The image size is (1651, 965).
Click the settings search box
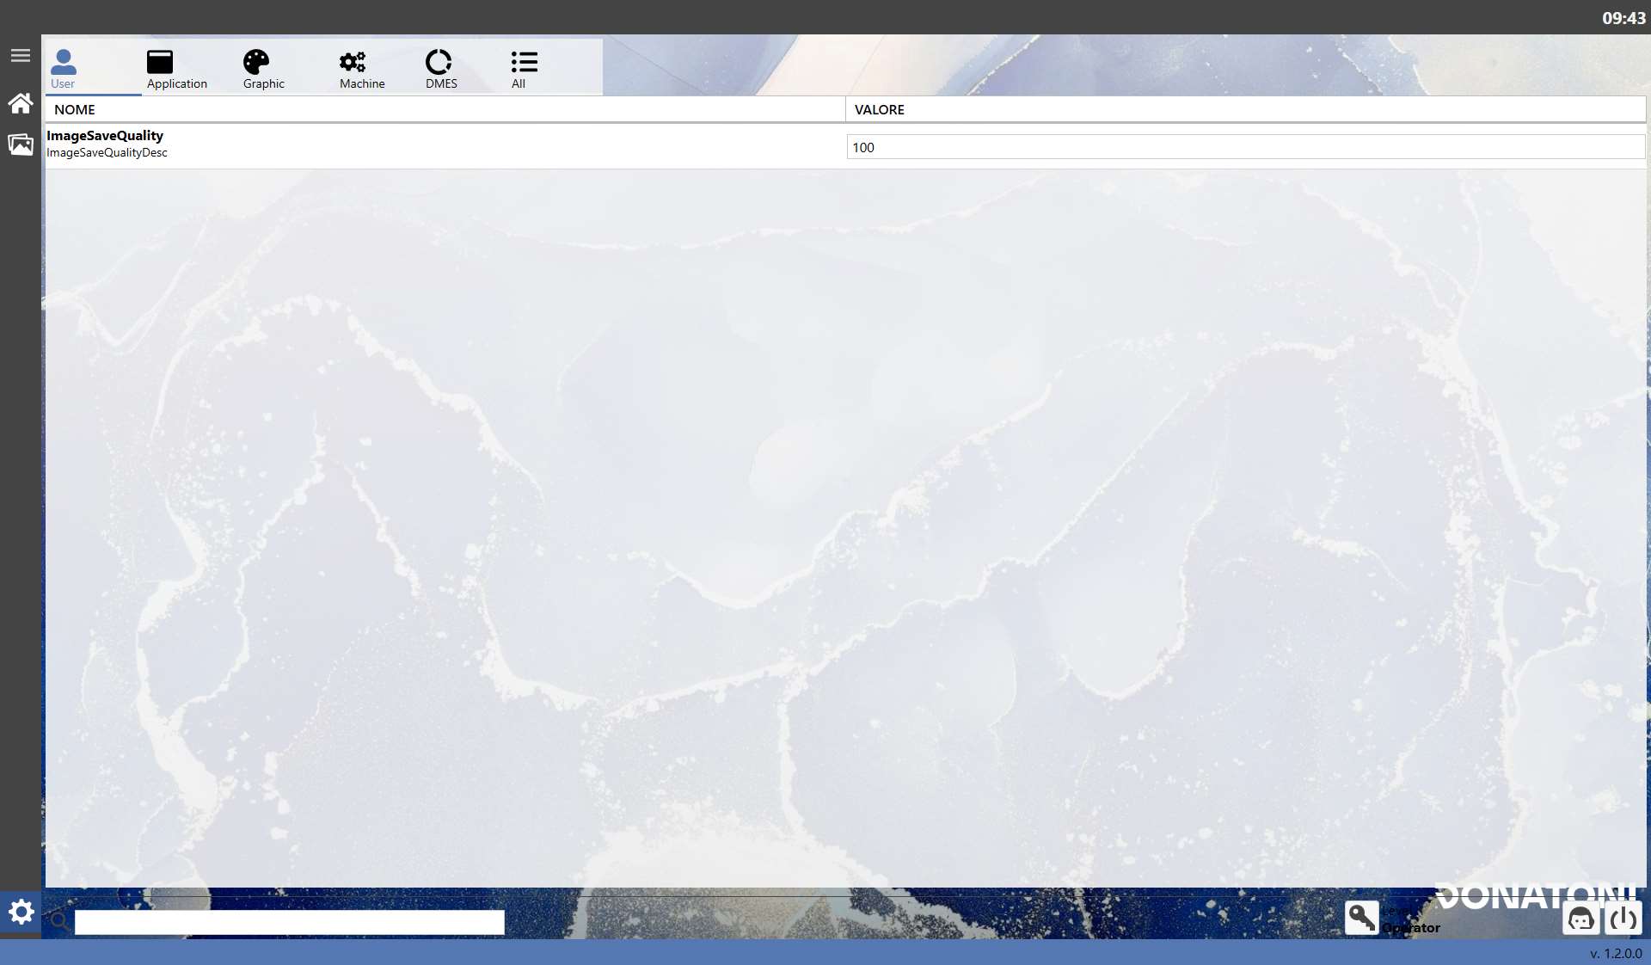click(x=289, y=922)
